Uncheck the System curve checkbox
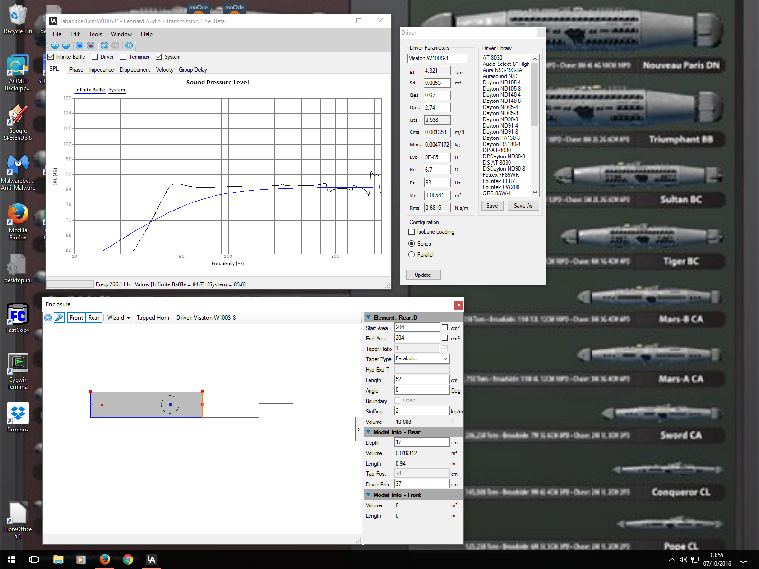 [159, 57]
